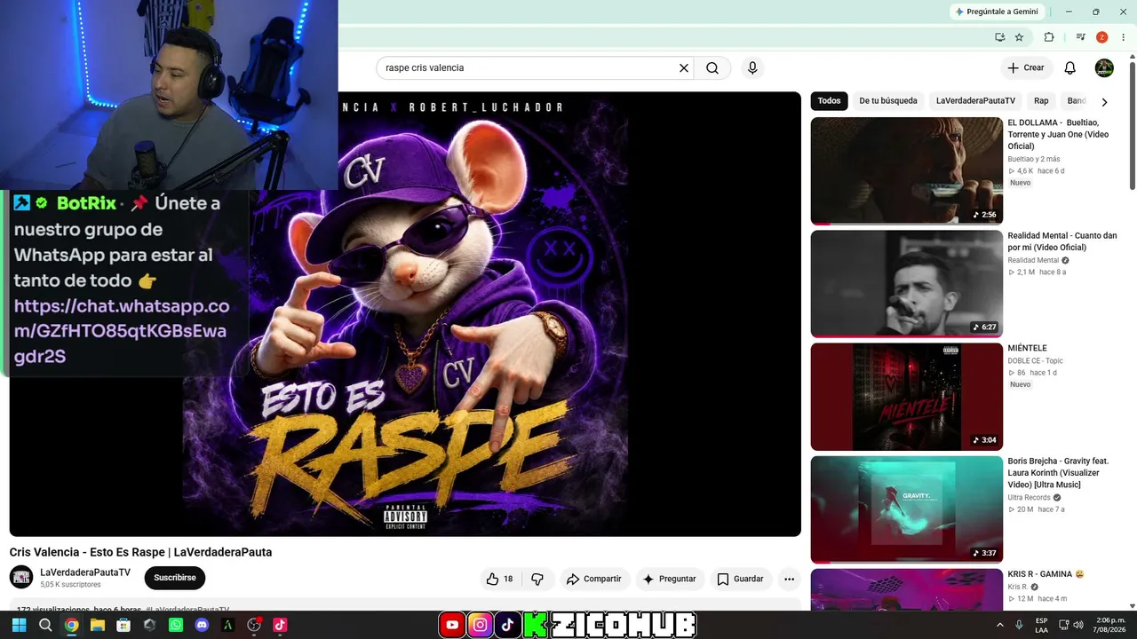Open Chrome extensions puzzle icon

[1049, 37]
